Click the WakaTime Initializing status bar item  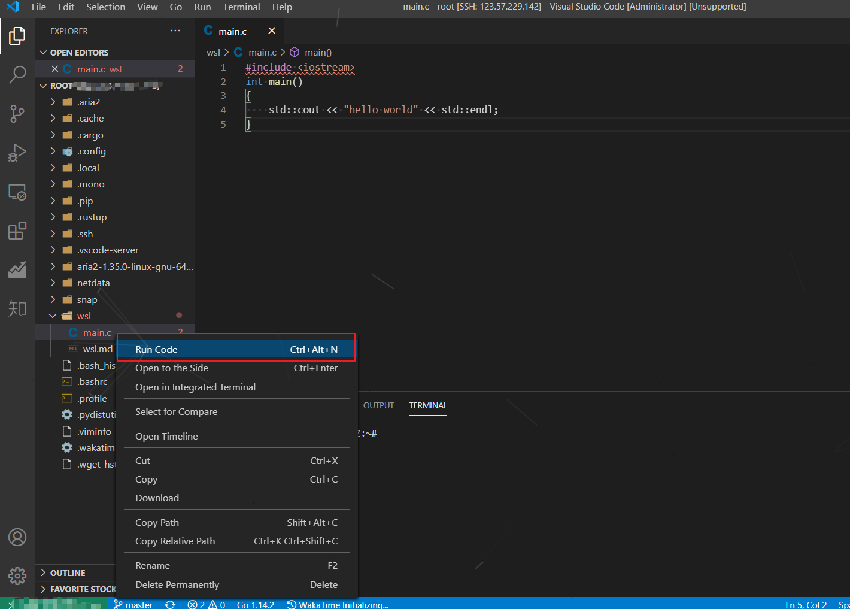[x=338, y=604]
